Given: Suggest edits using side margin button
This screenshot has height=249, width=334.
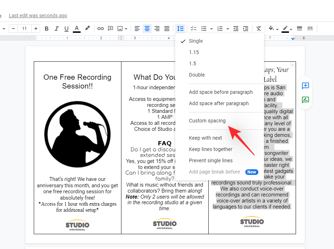Looking at the screenshot, I should click(x=305, y=100).
